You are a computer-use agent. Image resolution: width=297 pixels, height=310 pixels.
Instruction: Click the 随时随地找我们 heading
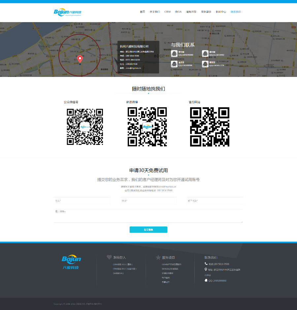tap(148, 89)
